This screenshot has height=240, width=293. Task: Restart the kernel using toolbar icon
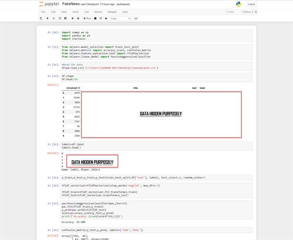point(101,18)
